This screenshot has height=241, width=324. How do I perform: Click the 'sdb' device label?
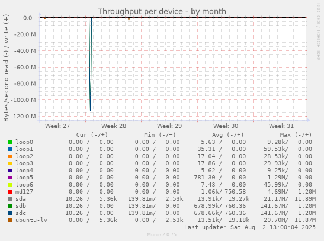click(21, 205)
